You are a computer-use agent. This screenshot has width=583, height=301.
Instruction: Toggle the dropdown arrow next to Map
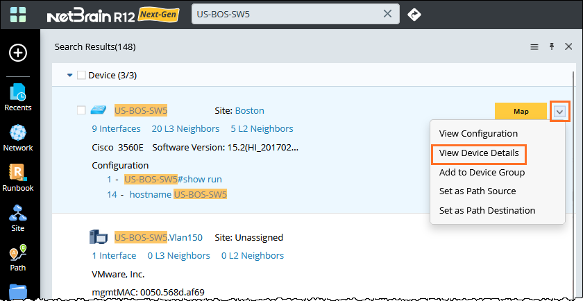tap(560, 111)
